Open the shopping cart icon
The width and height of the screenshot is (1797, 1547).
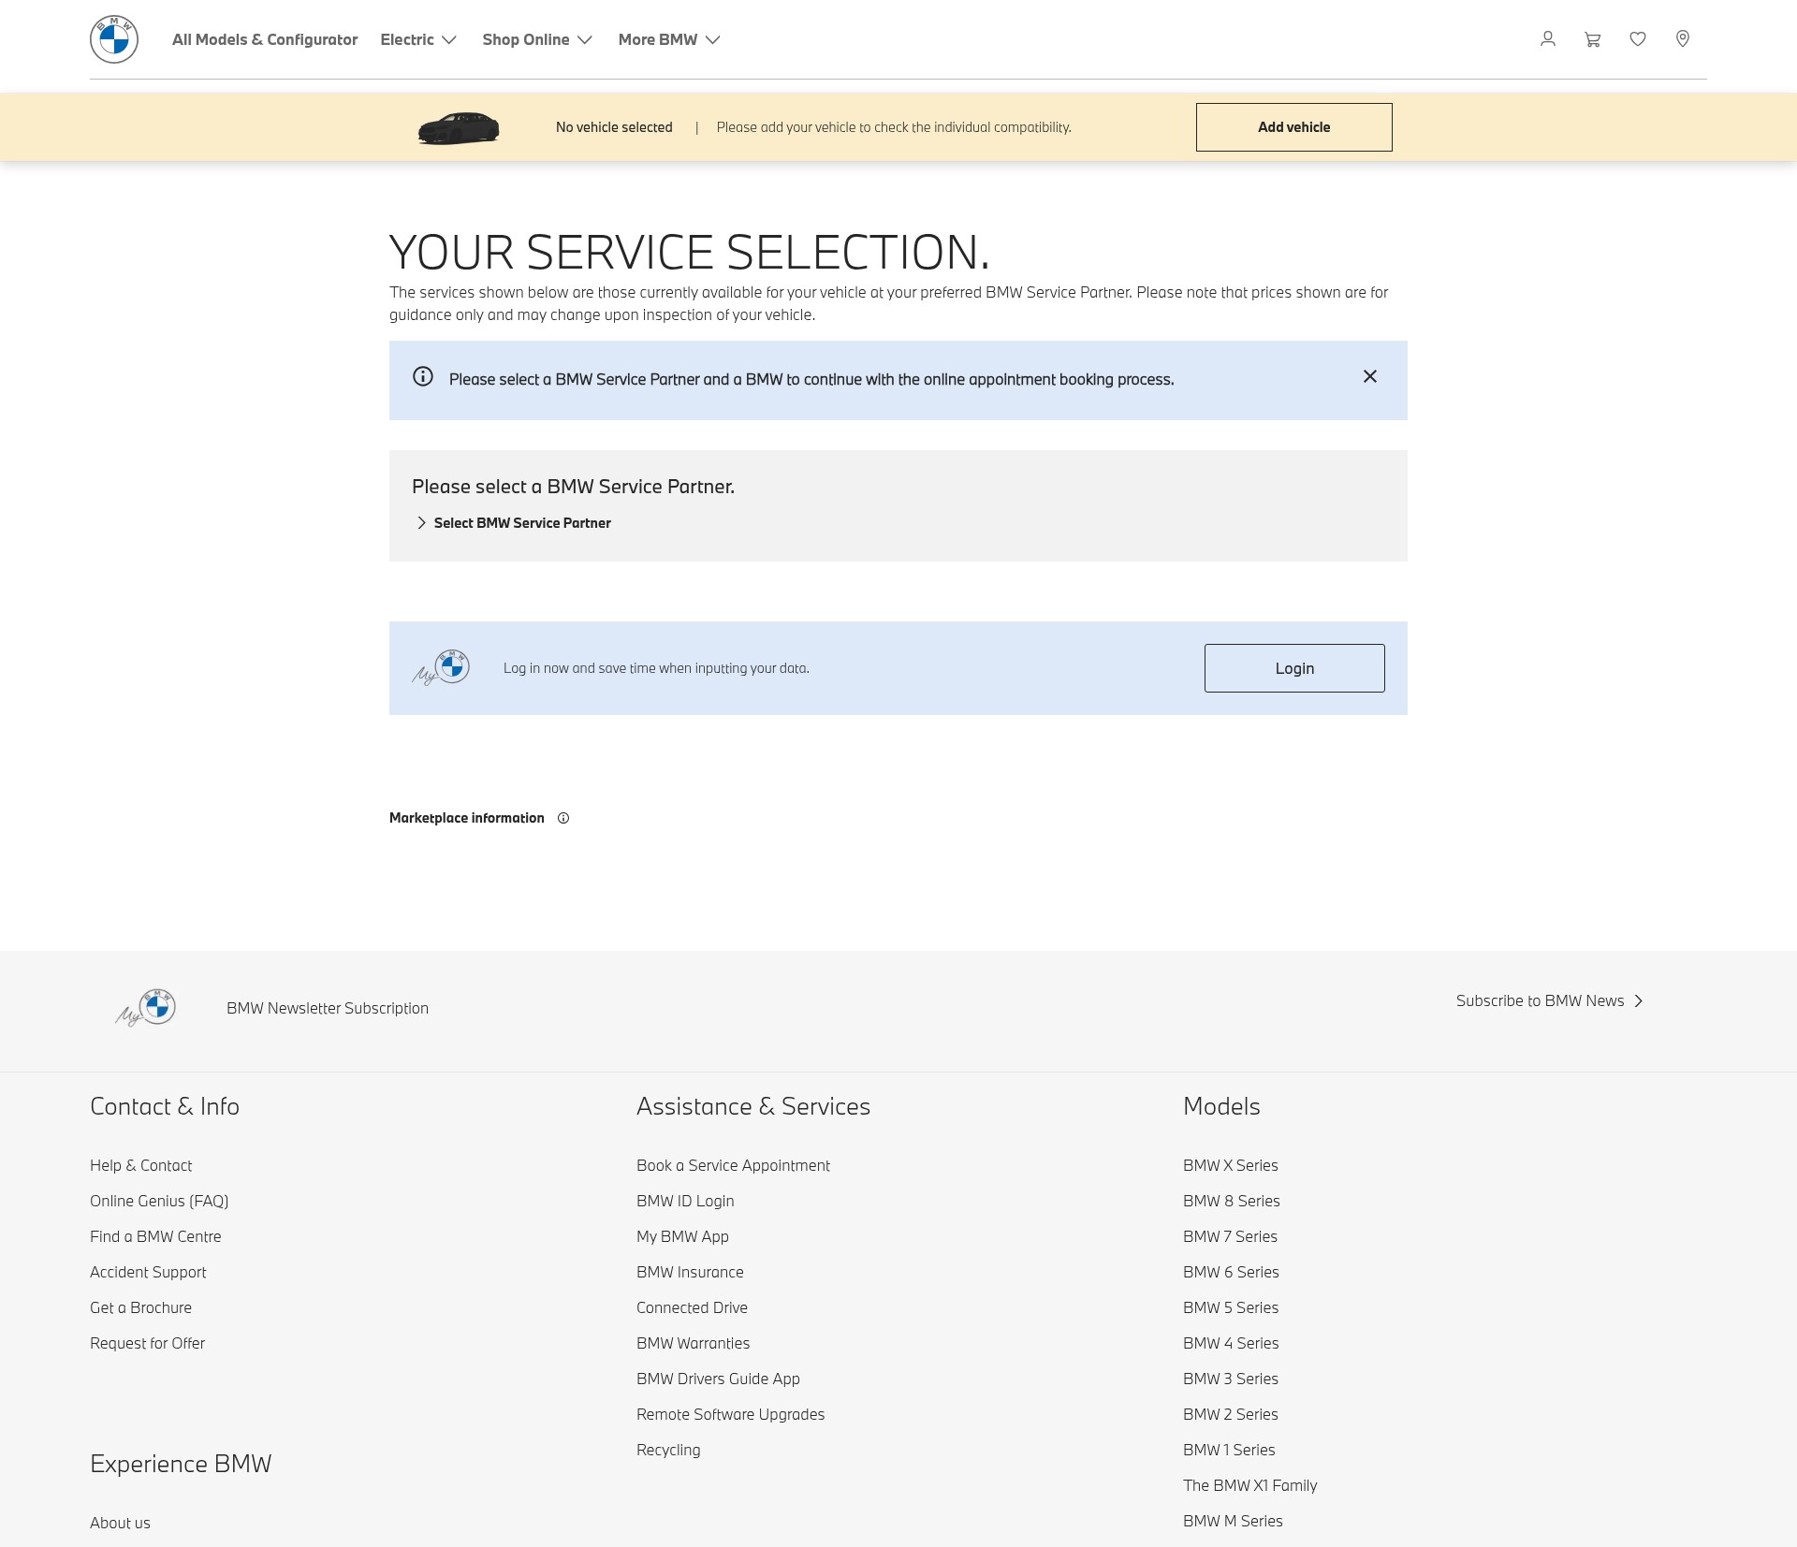tap(1593, 39)
